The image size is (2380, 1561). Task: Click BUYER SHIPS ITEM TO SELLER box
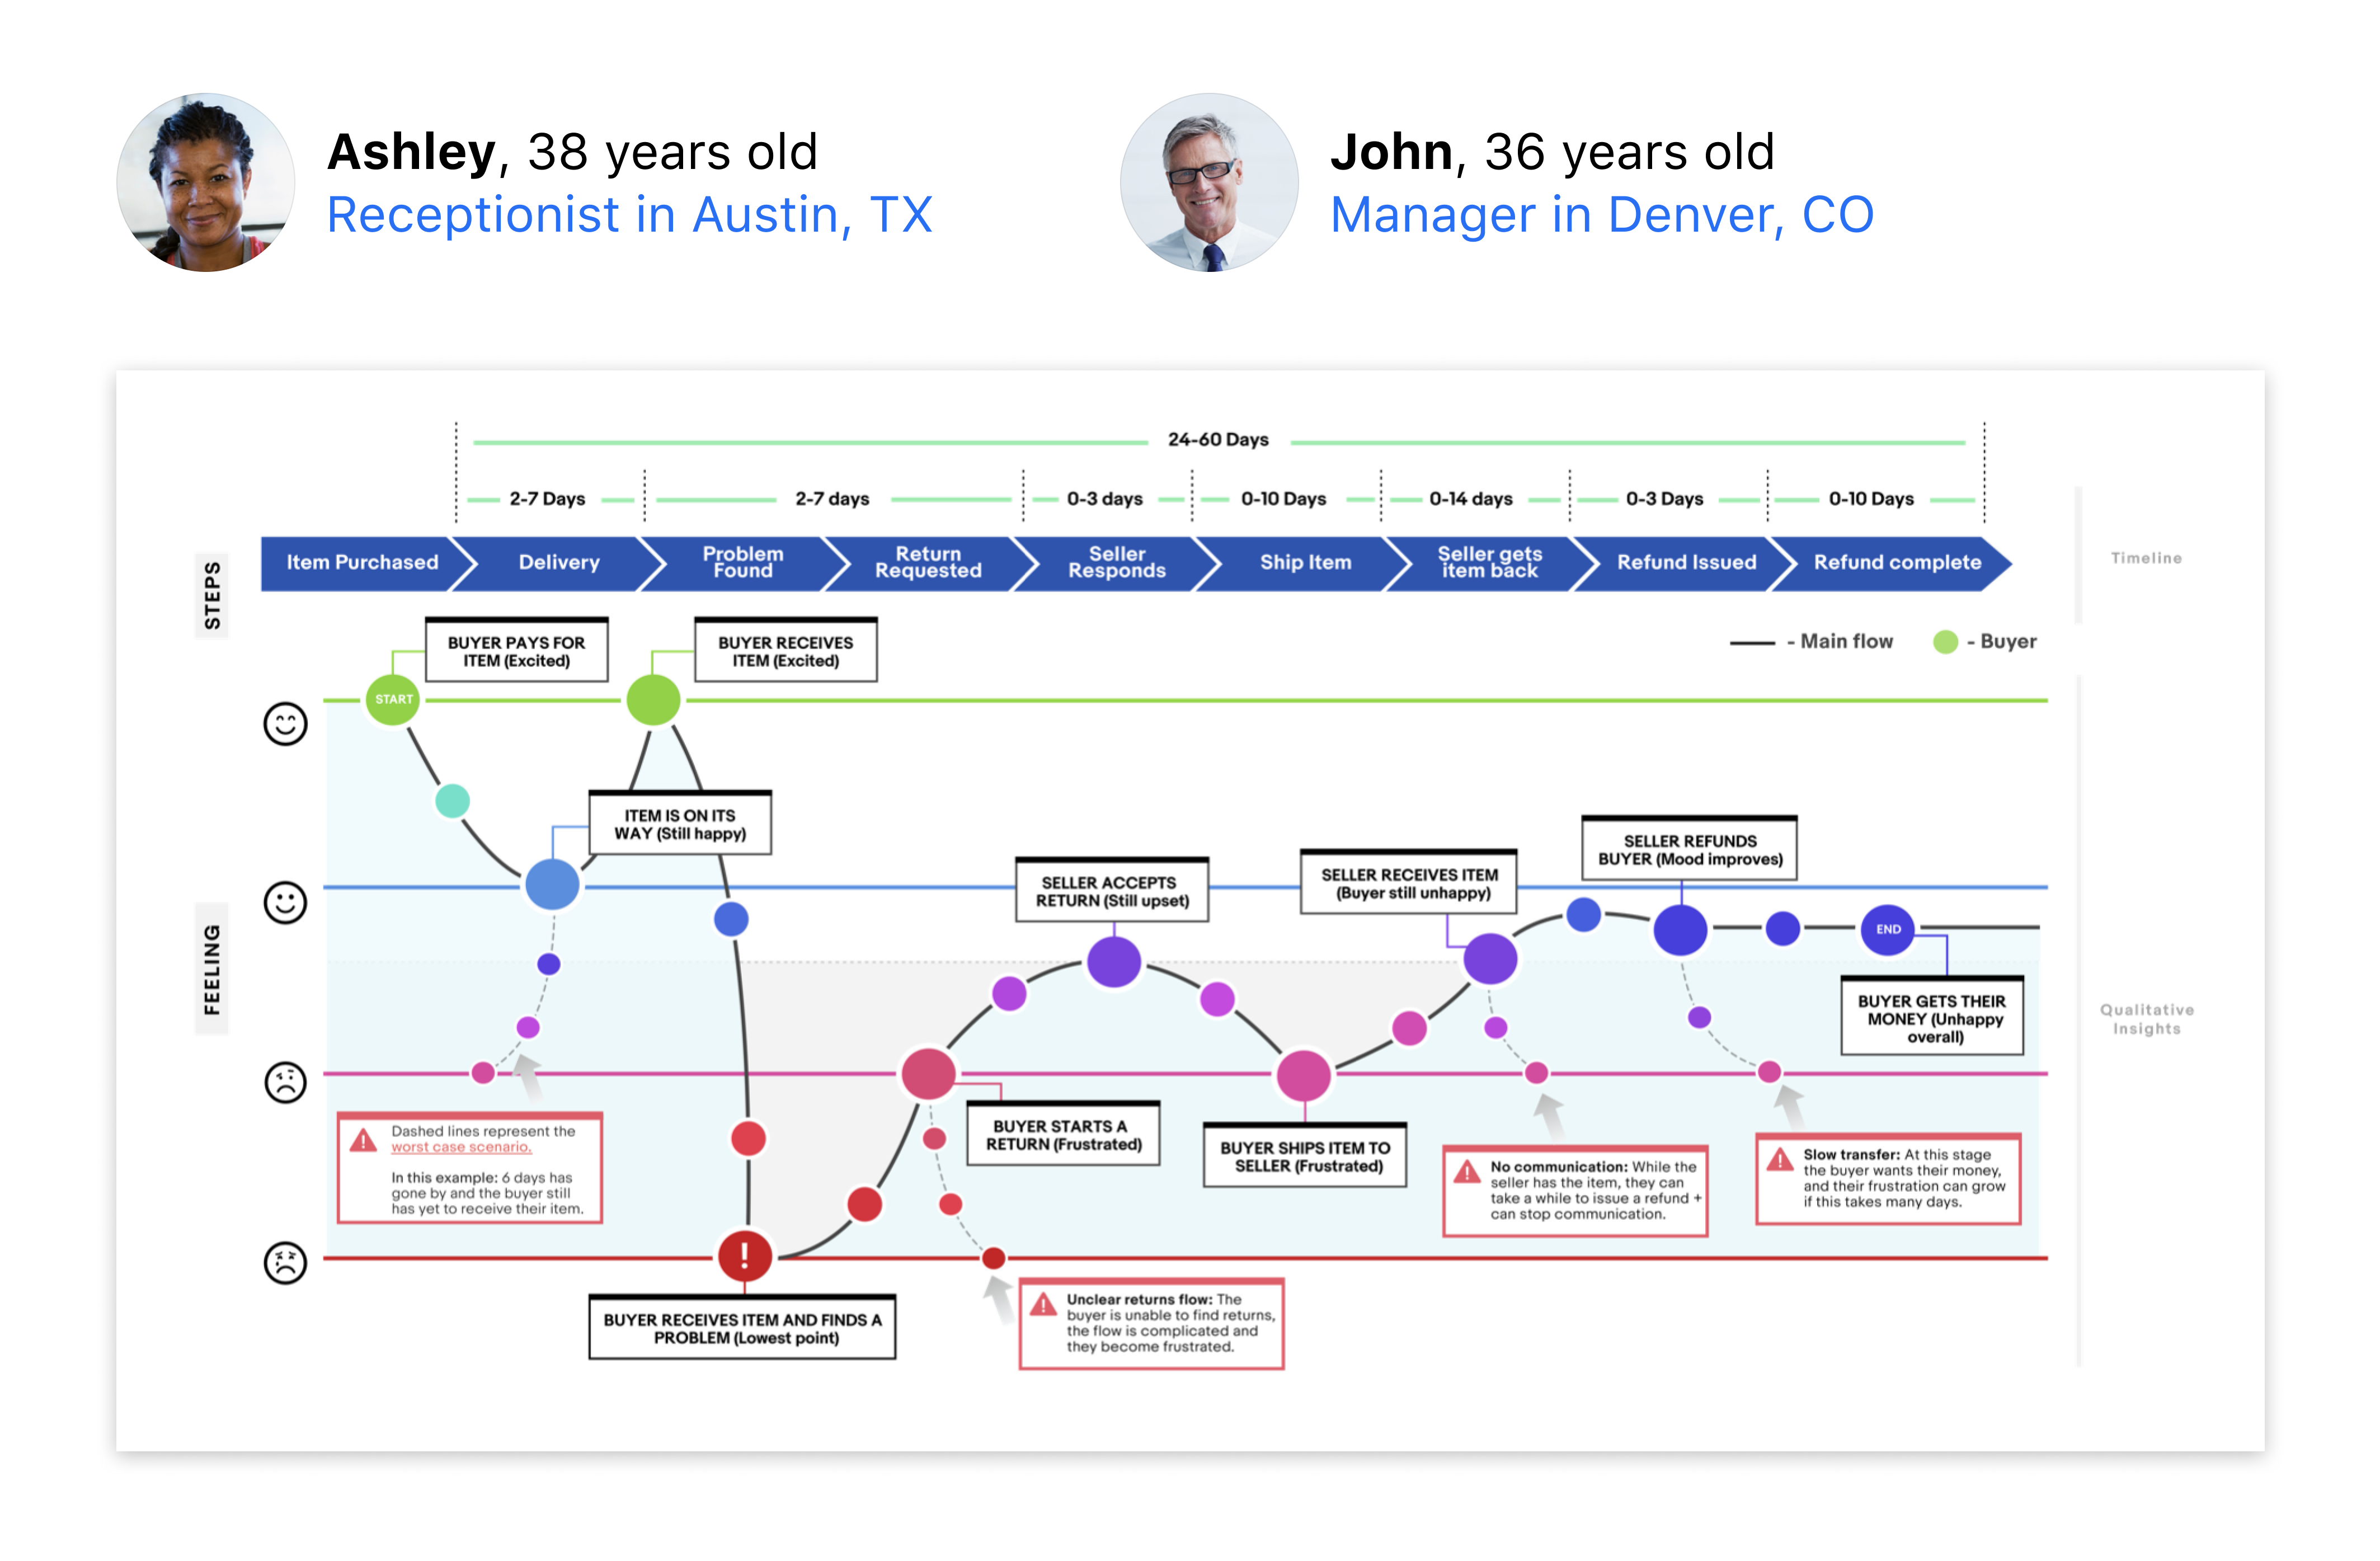[1305, 1156]
